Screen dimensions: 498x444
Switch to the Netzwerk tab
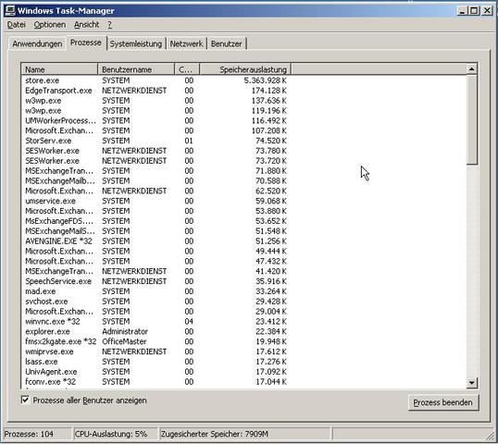click(x=186, y=43)
